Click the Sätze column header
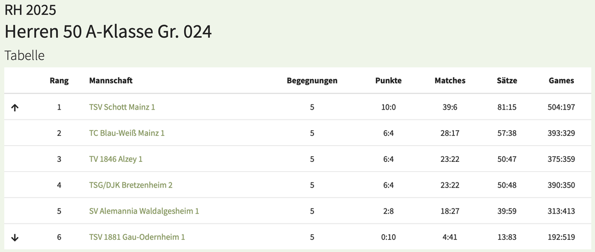The image size is (595, 252). tap(507, 81)
